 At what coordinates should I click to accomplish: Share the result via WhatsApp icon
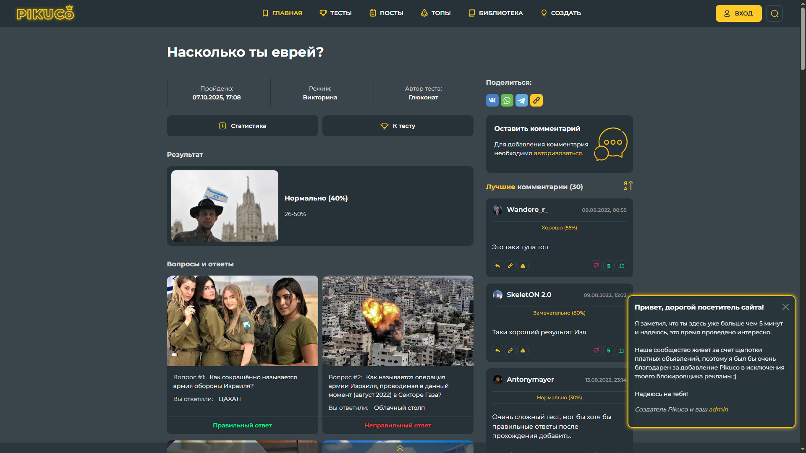pos(507,100)
